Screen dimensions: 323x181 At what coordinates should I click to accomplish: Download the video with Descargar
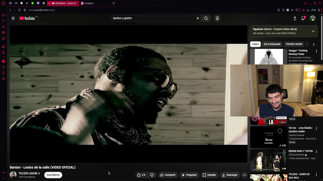point(229,175)
